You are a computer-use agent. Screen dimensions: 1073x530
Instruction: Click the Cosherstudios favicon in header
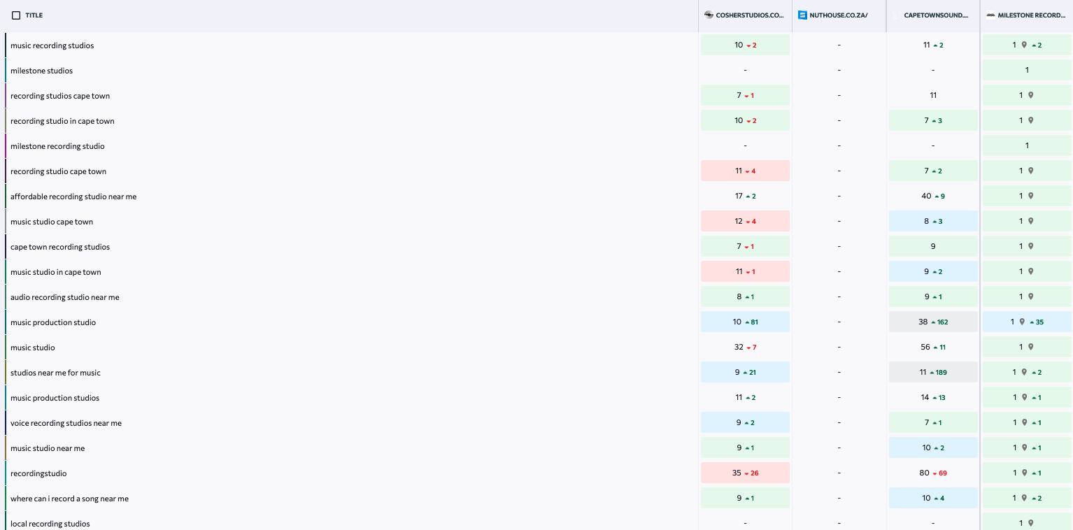pos(709,15)
